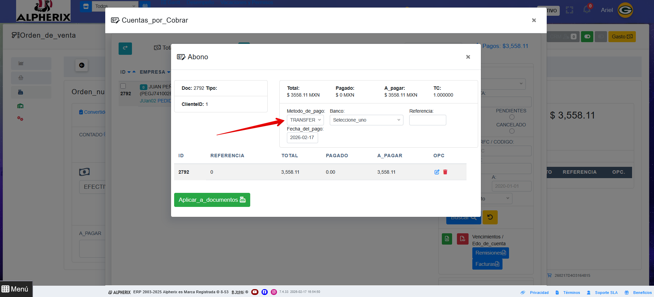Screen dimensions: 654x297
Task: Delete row 2792 with the red trash icon
Action: pos(445,172)
